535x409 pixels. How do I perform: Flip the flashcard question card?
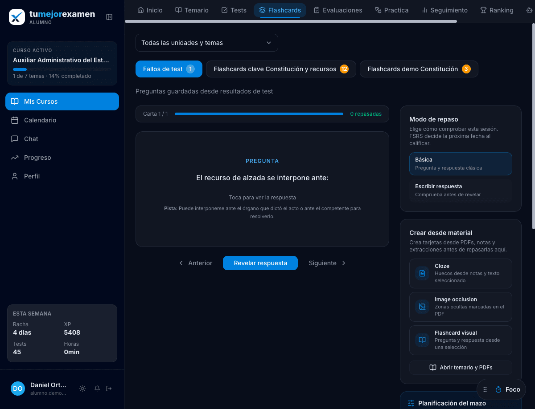[262, 189]
